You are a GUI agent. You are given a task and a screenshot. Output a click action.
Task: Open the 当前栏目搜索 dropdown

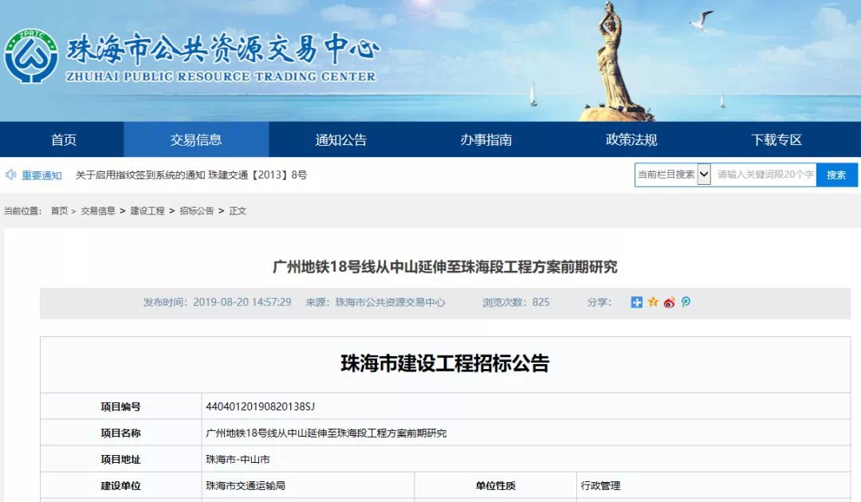click(x=703, y=175)
